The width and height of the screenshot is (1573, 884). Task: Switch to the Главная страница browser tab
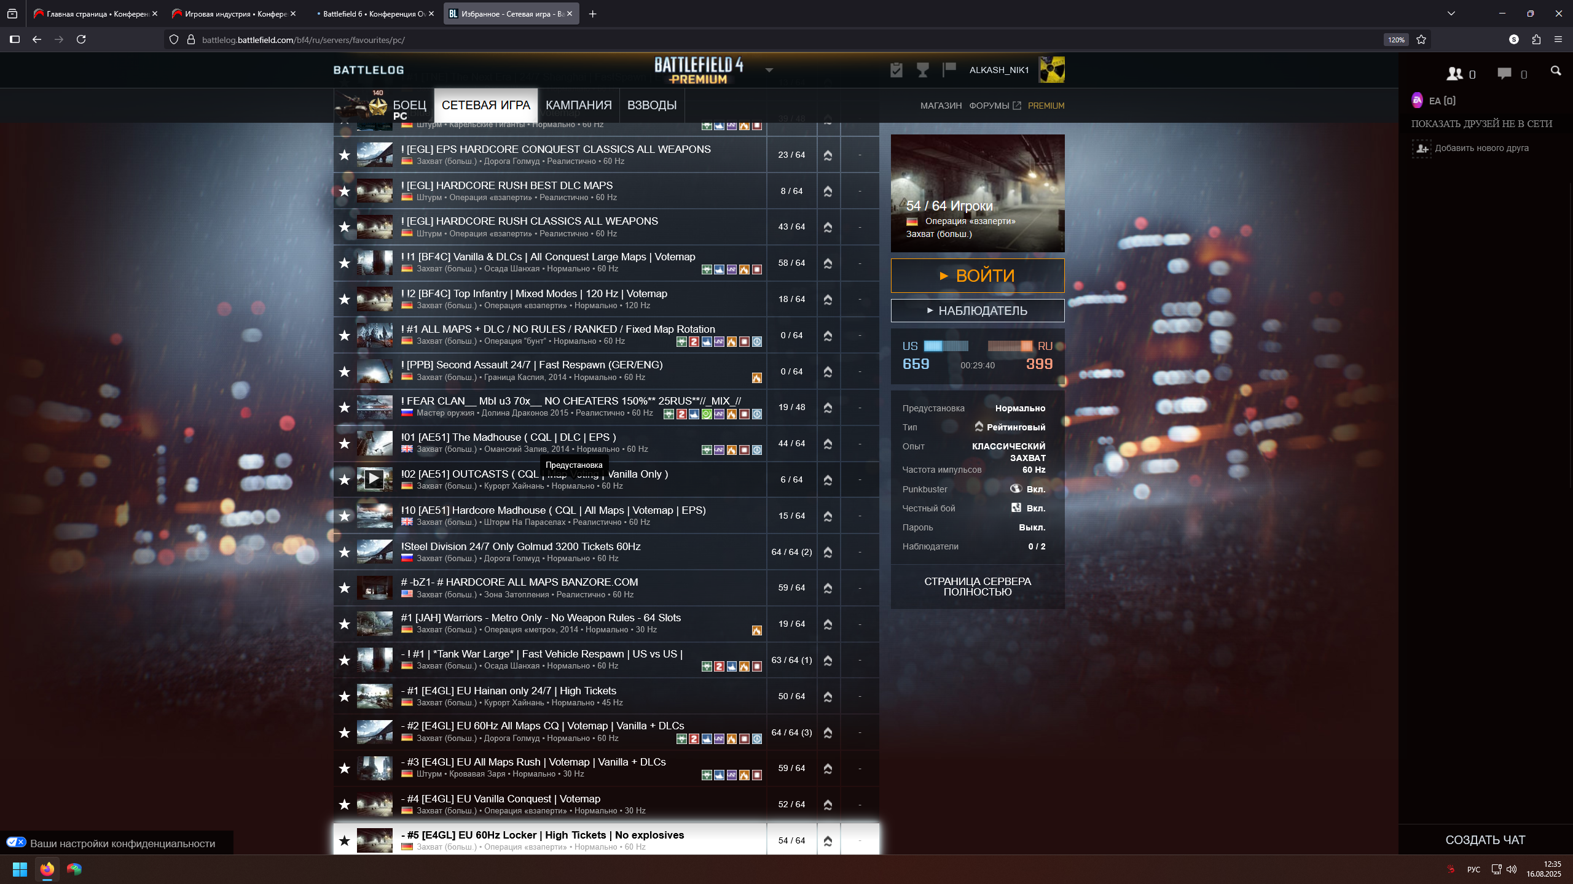(94, 14)
